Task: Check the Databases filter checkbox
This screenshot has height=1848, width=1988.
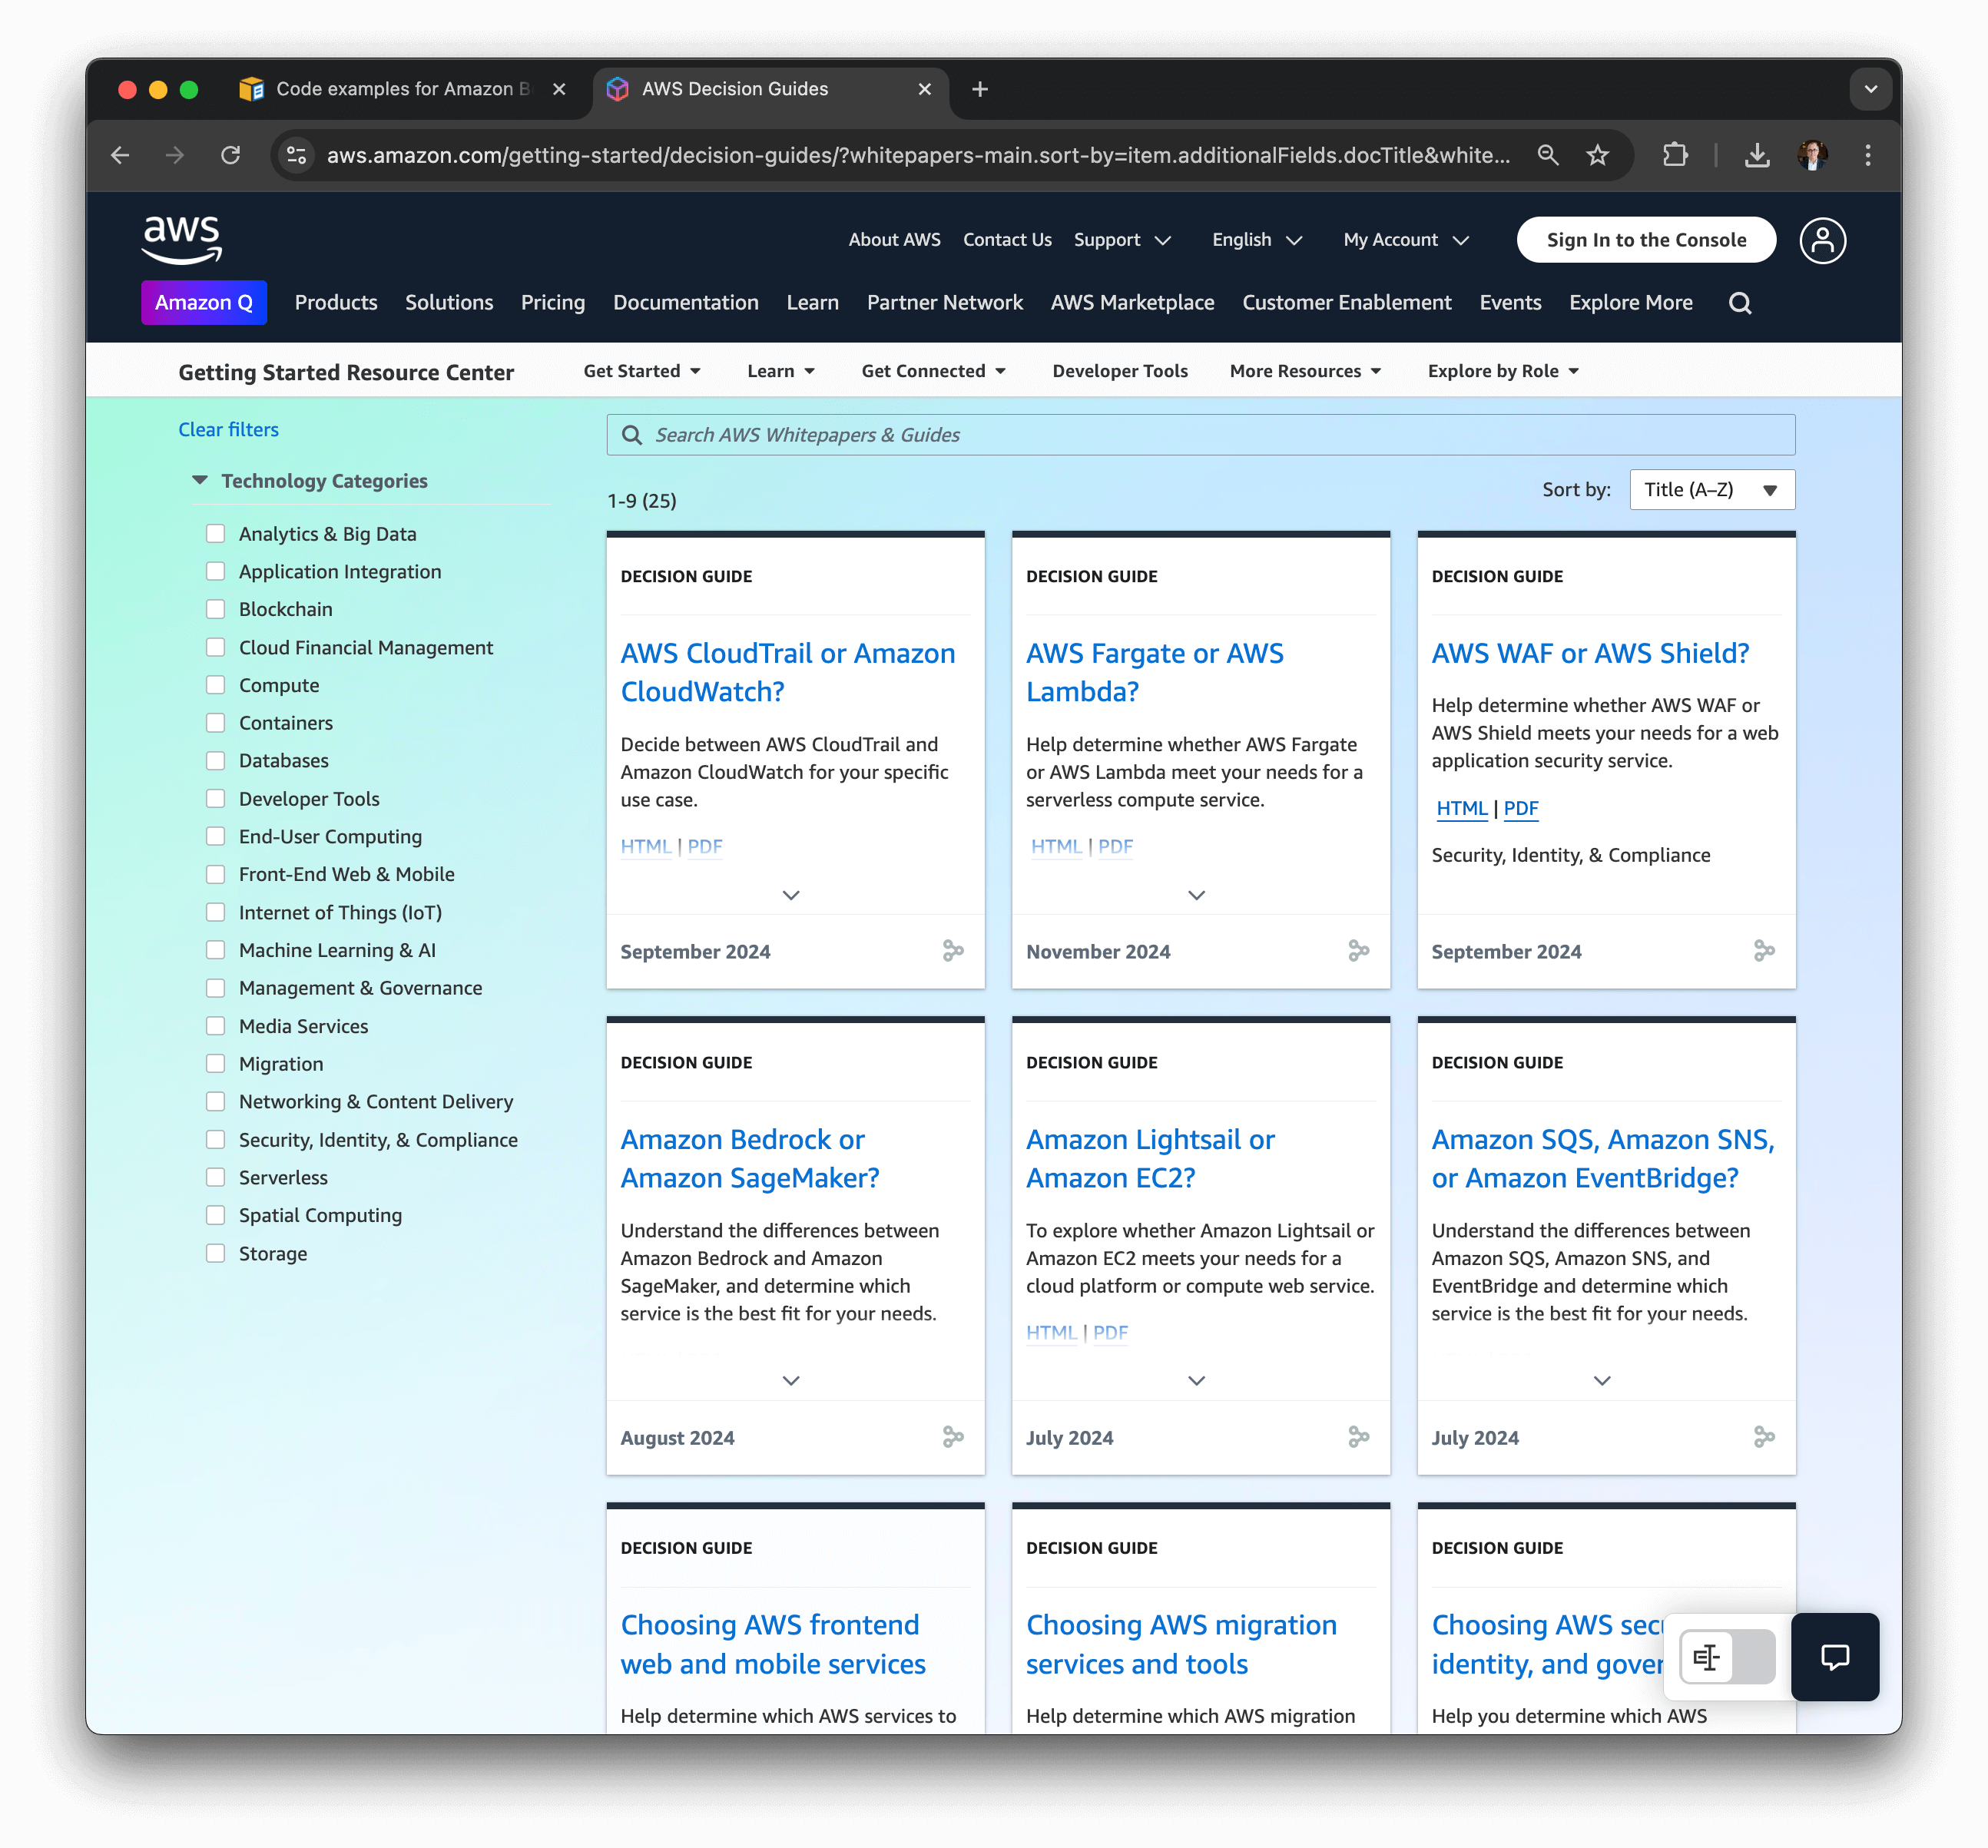Action: (216, 760)
